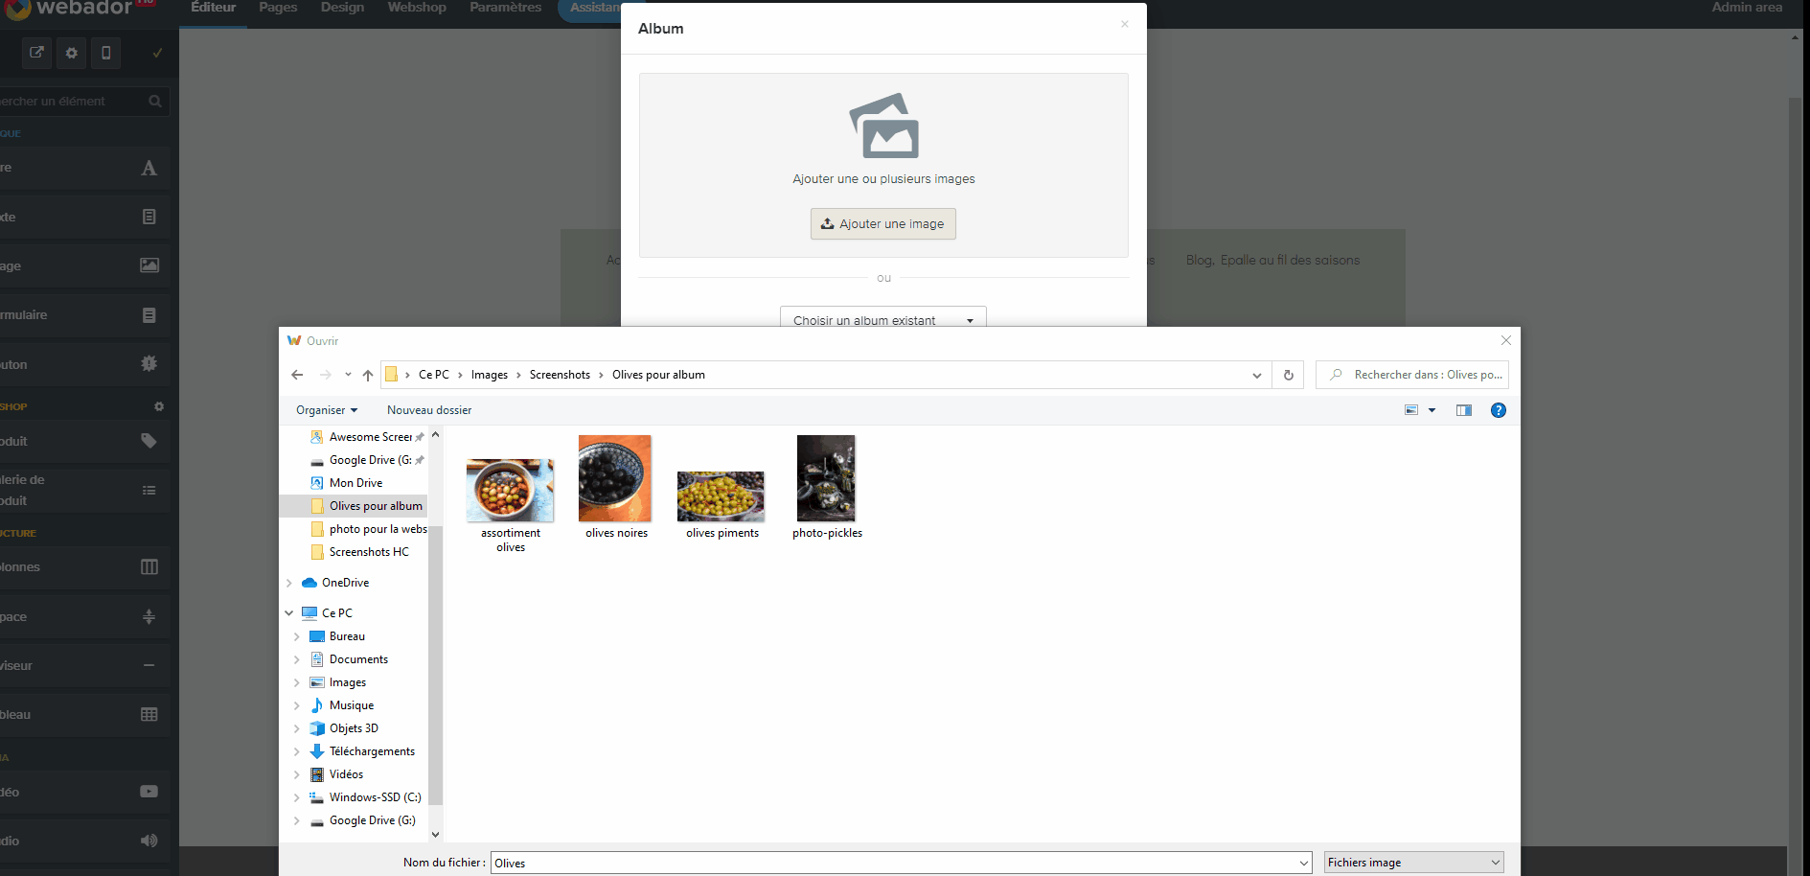This screenshot has height=876, width=1810.
Task: Collapse the Ce PC tree node
Action: coord(289,613)
